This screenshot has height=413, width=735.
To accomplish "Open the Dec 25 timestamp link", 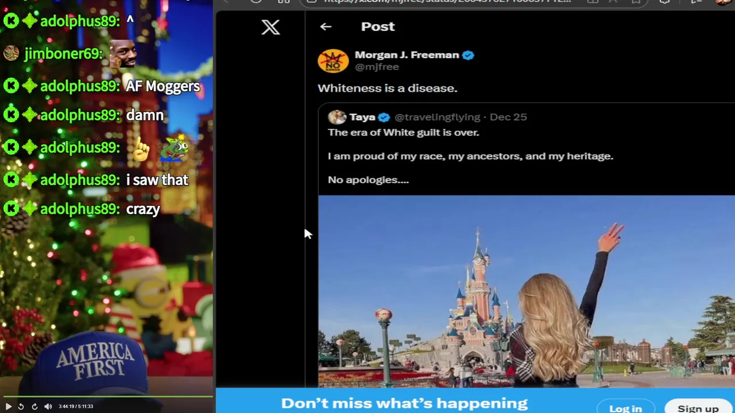I will click(508, 117).
